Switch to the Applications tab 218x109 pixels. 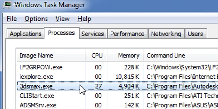pyautogui.click(x=26, y=34)
